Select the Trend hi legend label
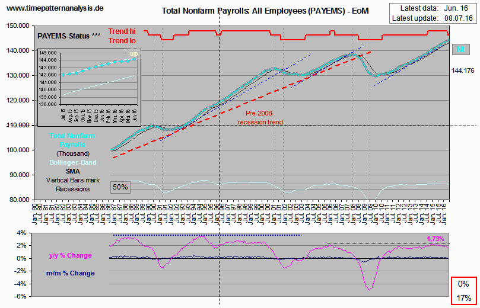 [x=123, y=31]
